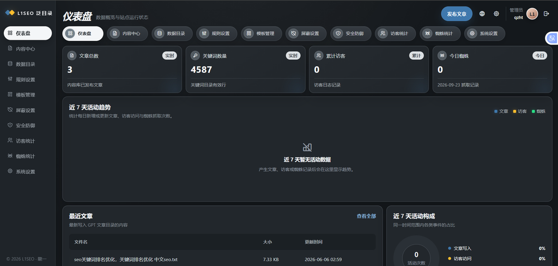The width and height of the screenshot is (558, 266).
Task: Click sidebar 系统设置 gear icon
Action: pos(10,171)
